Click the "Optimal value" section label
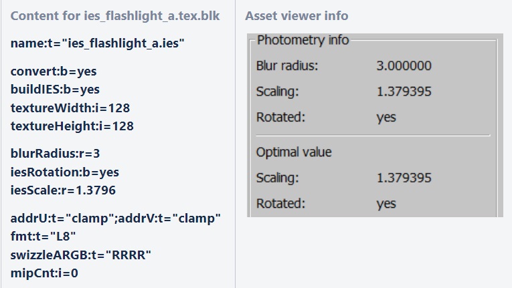The width and height of the screenshot is (512, 288). click(294, 152)
